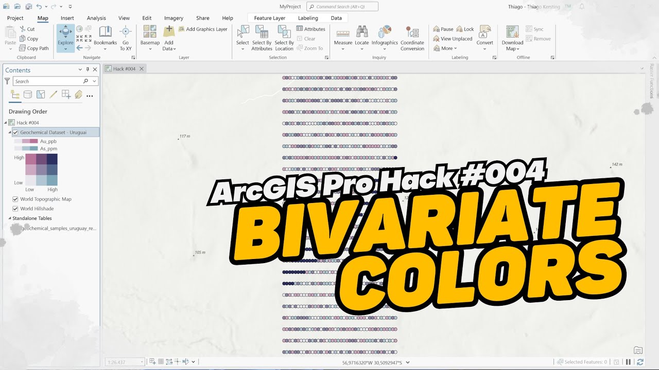The width and height of the screenshot is (659, 370).
Task: Go to previous extent arrow
Action: [79, 48]
